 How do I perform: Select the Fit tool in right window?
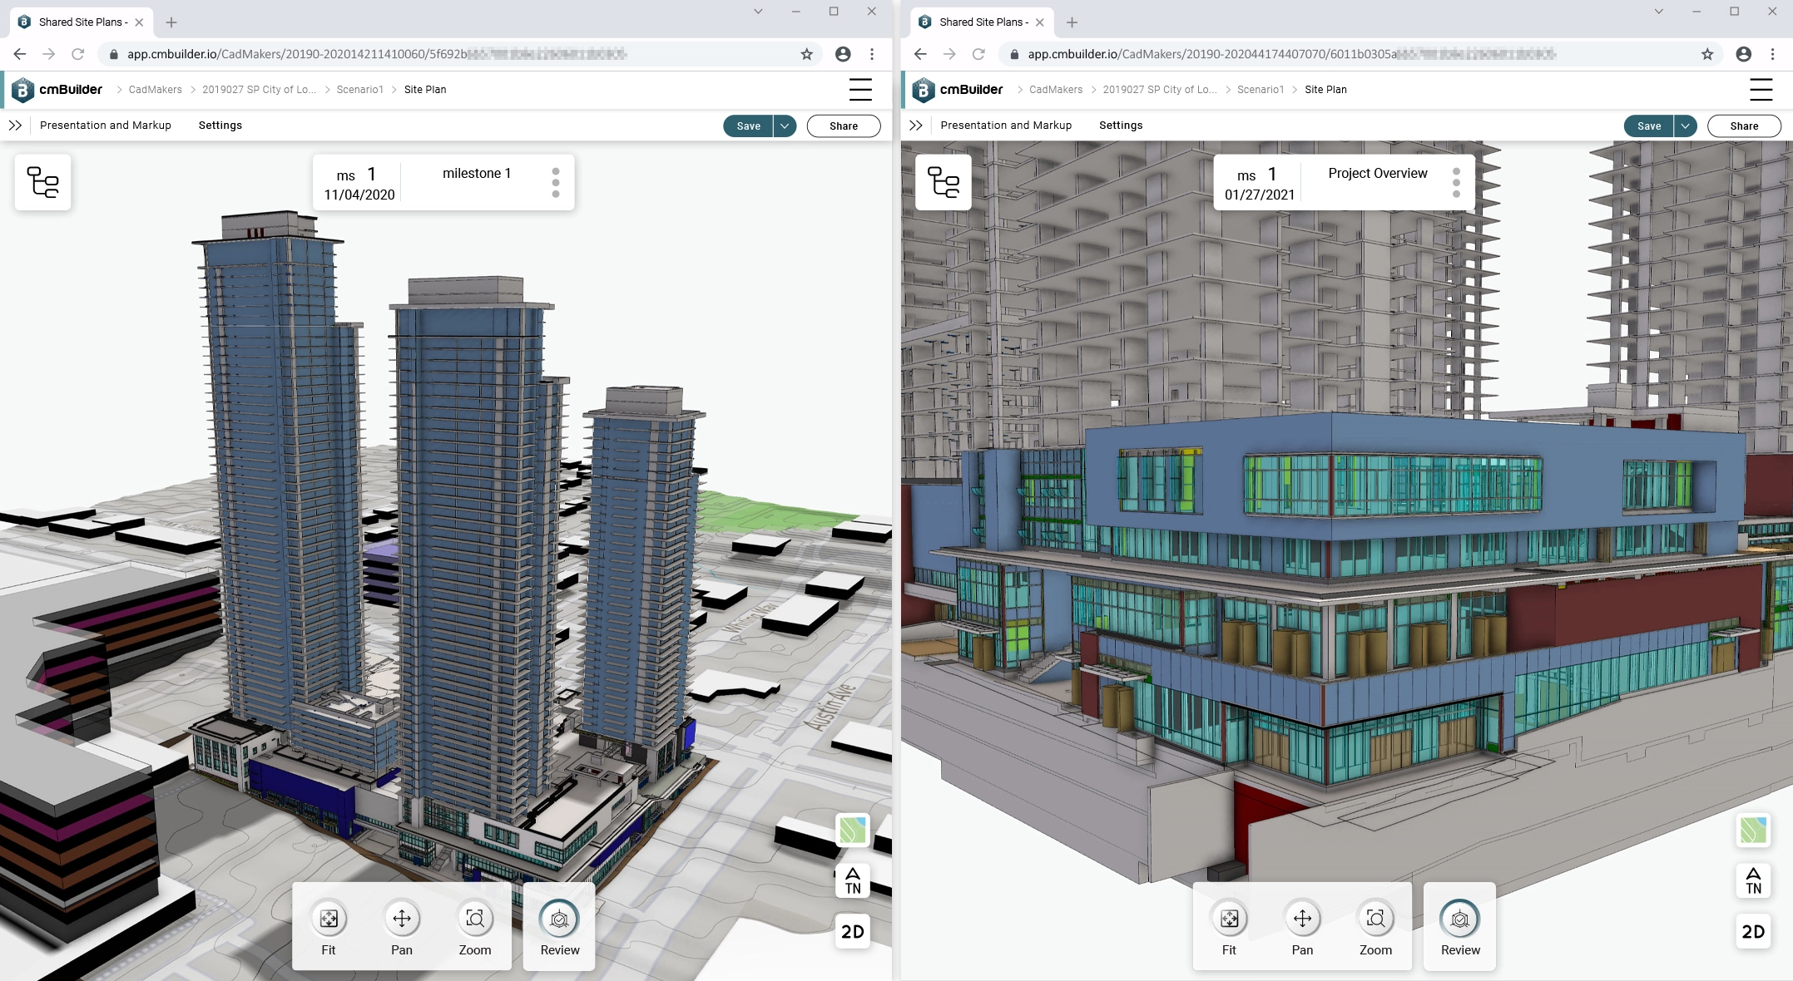[x=1229, y=927]
